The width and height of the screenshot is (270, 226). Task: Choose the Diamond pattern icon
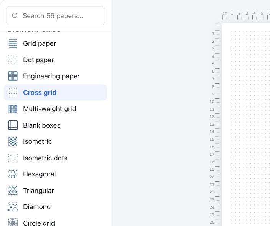click(x=13, y=207)
